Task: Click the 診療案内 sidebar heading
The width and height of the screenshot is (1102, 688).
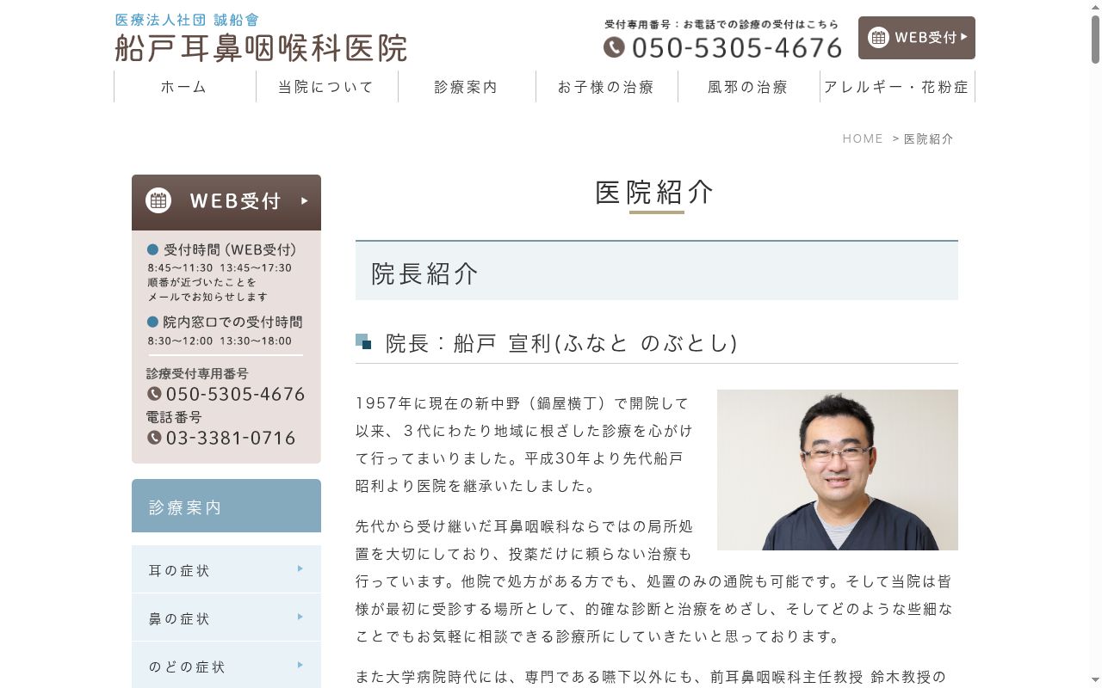Action: [226, 506]
